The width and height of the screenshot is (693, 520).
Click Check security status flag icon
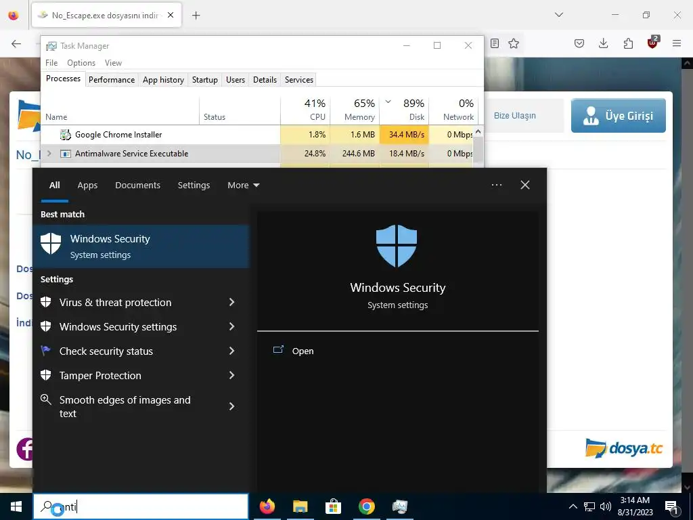pyautogui.click(x=45, y=351)
